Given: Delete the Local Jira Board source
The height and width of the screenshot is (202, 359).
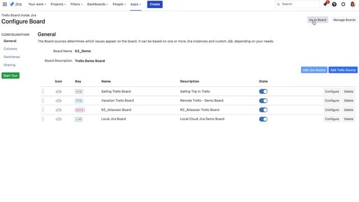Looking at the screenshot, I should 349,119.
